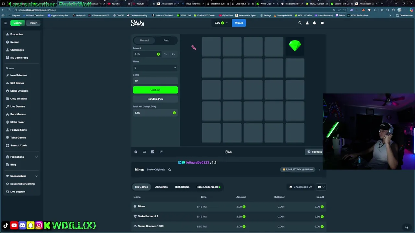The width and height of the screenshot is (415, 233).
Task: Click the Instagram icon in the overlay
Action: click(39, 225)
